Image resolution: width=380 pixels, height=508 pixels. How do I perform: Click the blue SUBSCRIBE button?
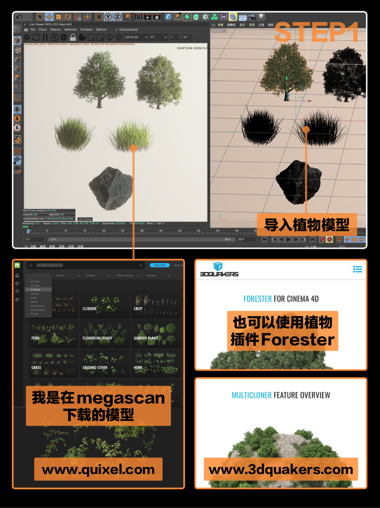160,265
